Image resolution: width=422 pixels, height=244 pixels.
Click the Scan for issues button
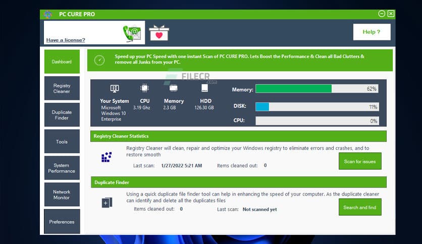pyautogui.click(x=360, y=161)
